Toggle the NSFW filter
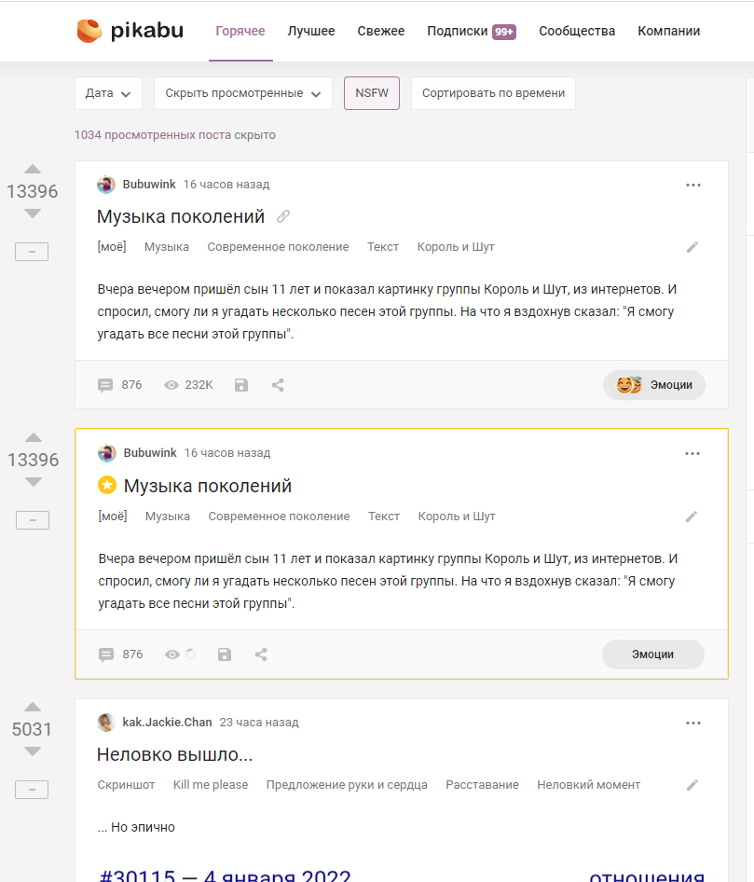 pyautogui.click(x=372, y=93)
